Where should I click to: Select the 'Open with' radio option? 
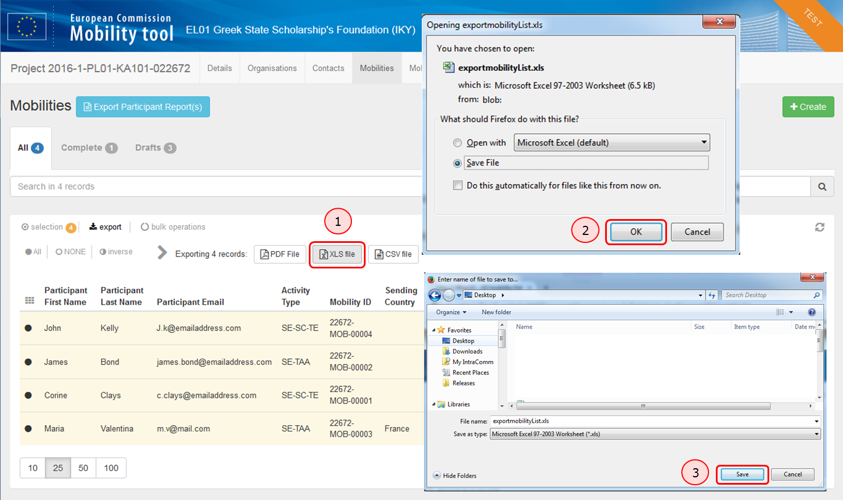(458, 143)
